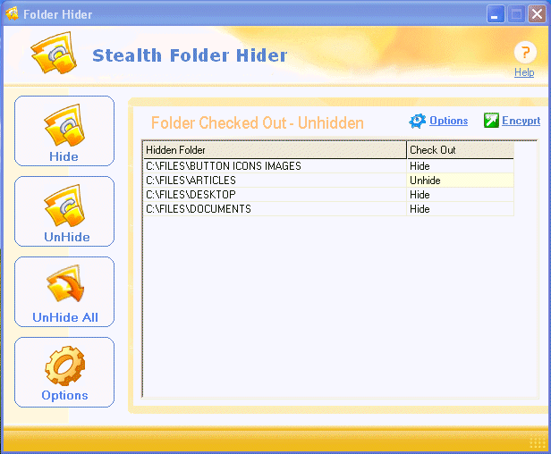The width and height of the screenshot is (551, 454).
Task: Click the Hide status cell for DOCUMENTS
Action: pos(461,209)
